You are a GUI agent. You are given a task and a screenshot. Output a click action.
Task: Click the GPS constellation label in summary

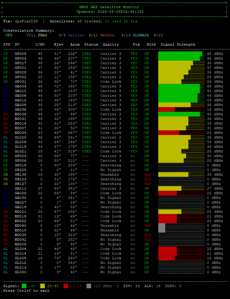pos(9,35)
